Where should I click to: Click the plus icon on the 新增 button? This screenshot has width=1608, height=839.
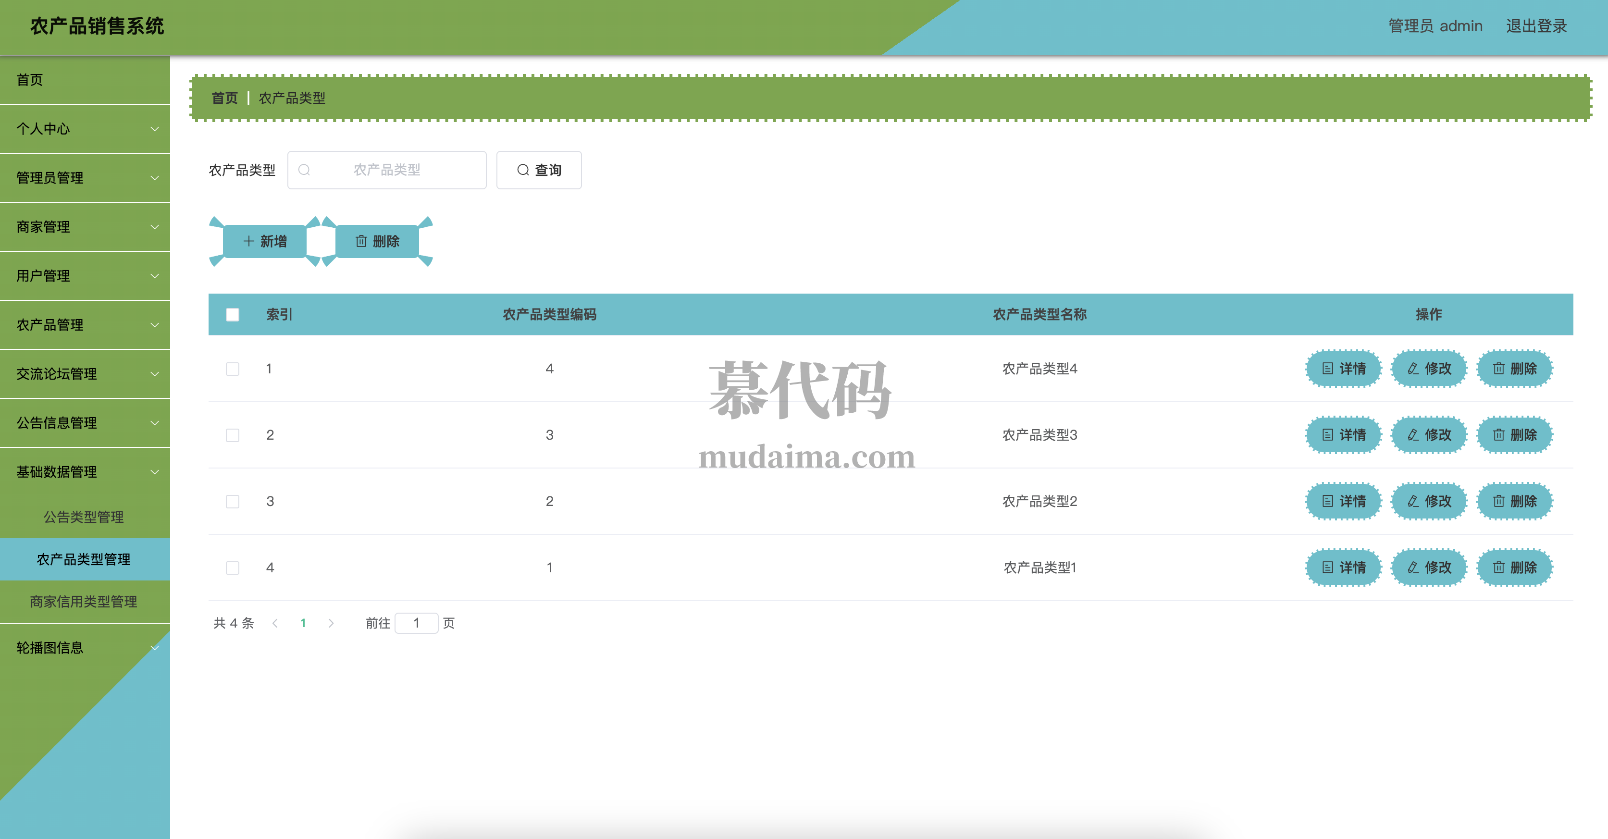click(x=248, y=241)
